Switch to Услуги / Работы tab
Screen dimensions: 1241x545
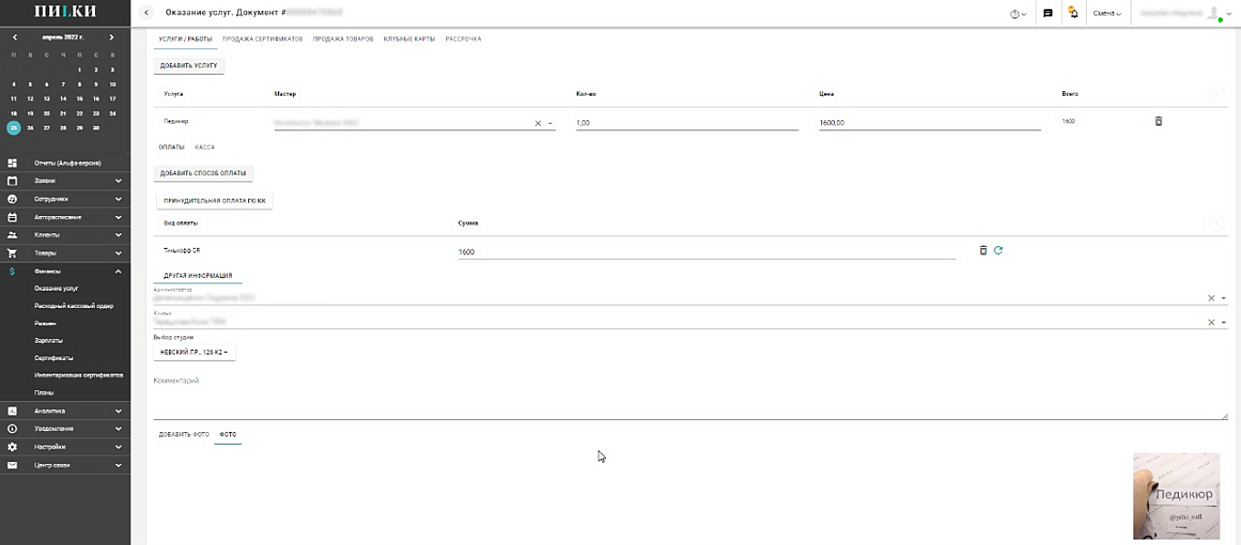(x=185, y=39)
